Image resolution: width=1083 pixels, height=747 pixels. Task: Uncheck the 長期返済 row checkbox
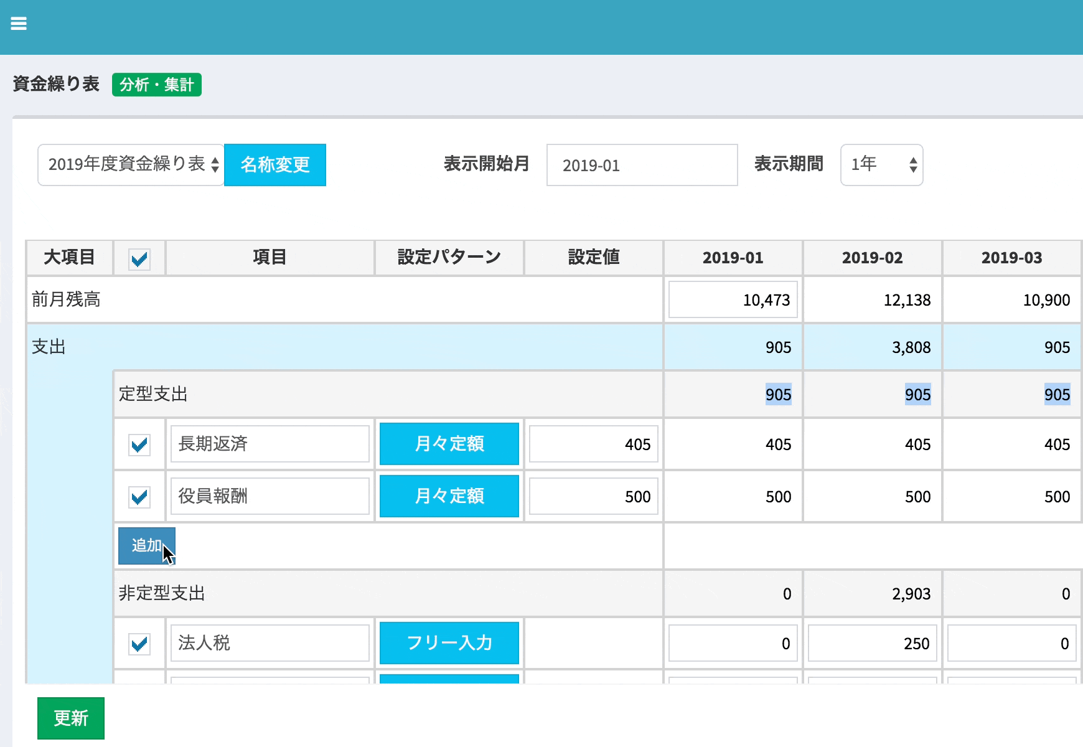pyautogui.click(x=139, y=444)
